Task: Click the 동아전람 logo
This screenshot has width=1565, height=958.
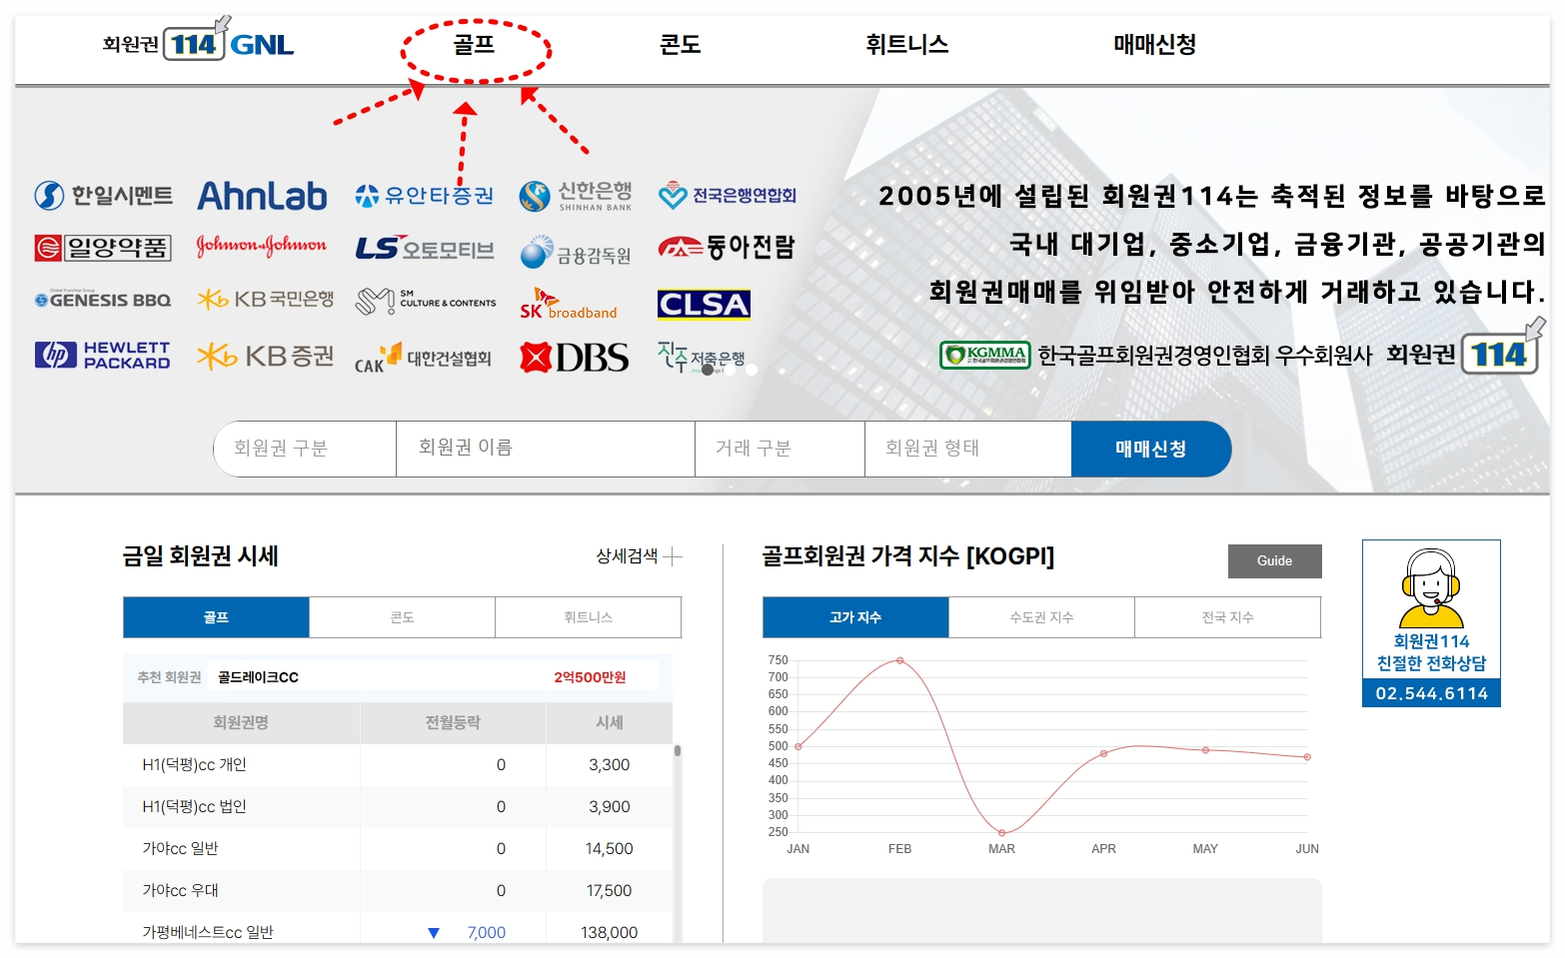Action: point(727,247)
